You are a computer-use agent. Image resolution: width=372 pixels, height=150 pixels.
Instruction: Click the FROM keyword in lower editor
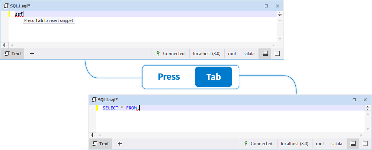coord(131,108)
